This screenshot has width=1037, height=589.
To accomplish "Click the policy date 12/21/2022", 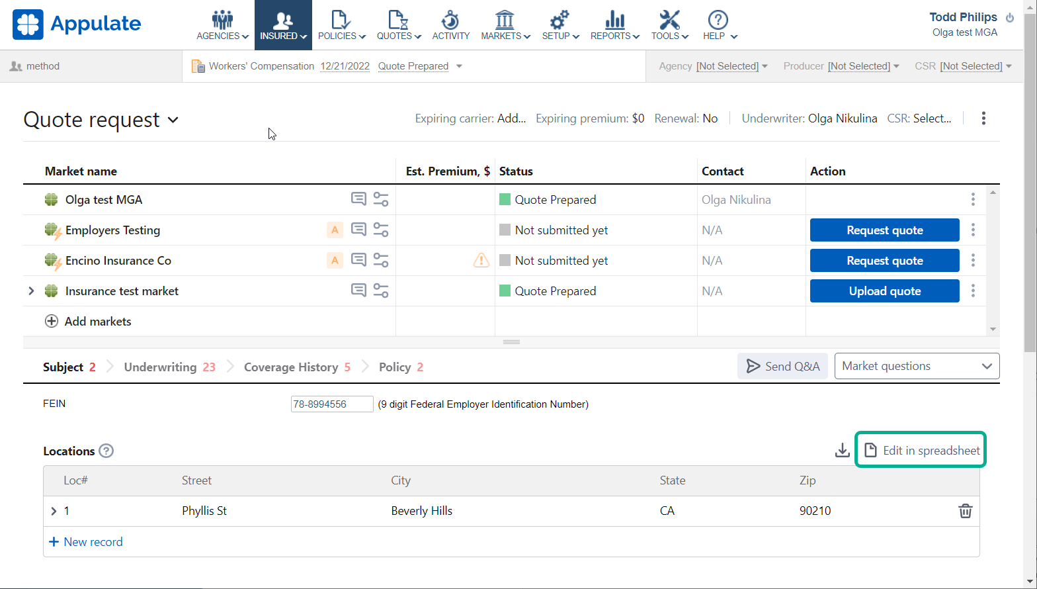I will click(x=345, y=66).
